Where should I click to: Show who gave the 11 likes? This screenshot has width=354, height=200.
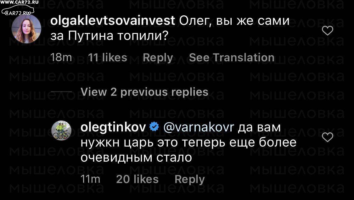pyautogui.click(x=107, y=58)
